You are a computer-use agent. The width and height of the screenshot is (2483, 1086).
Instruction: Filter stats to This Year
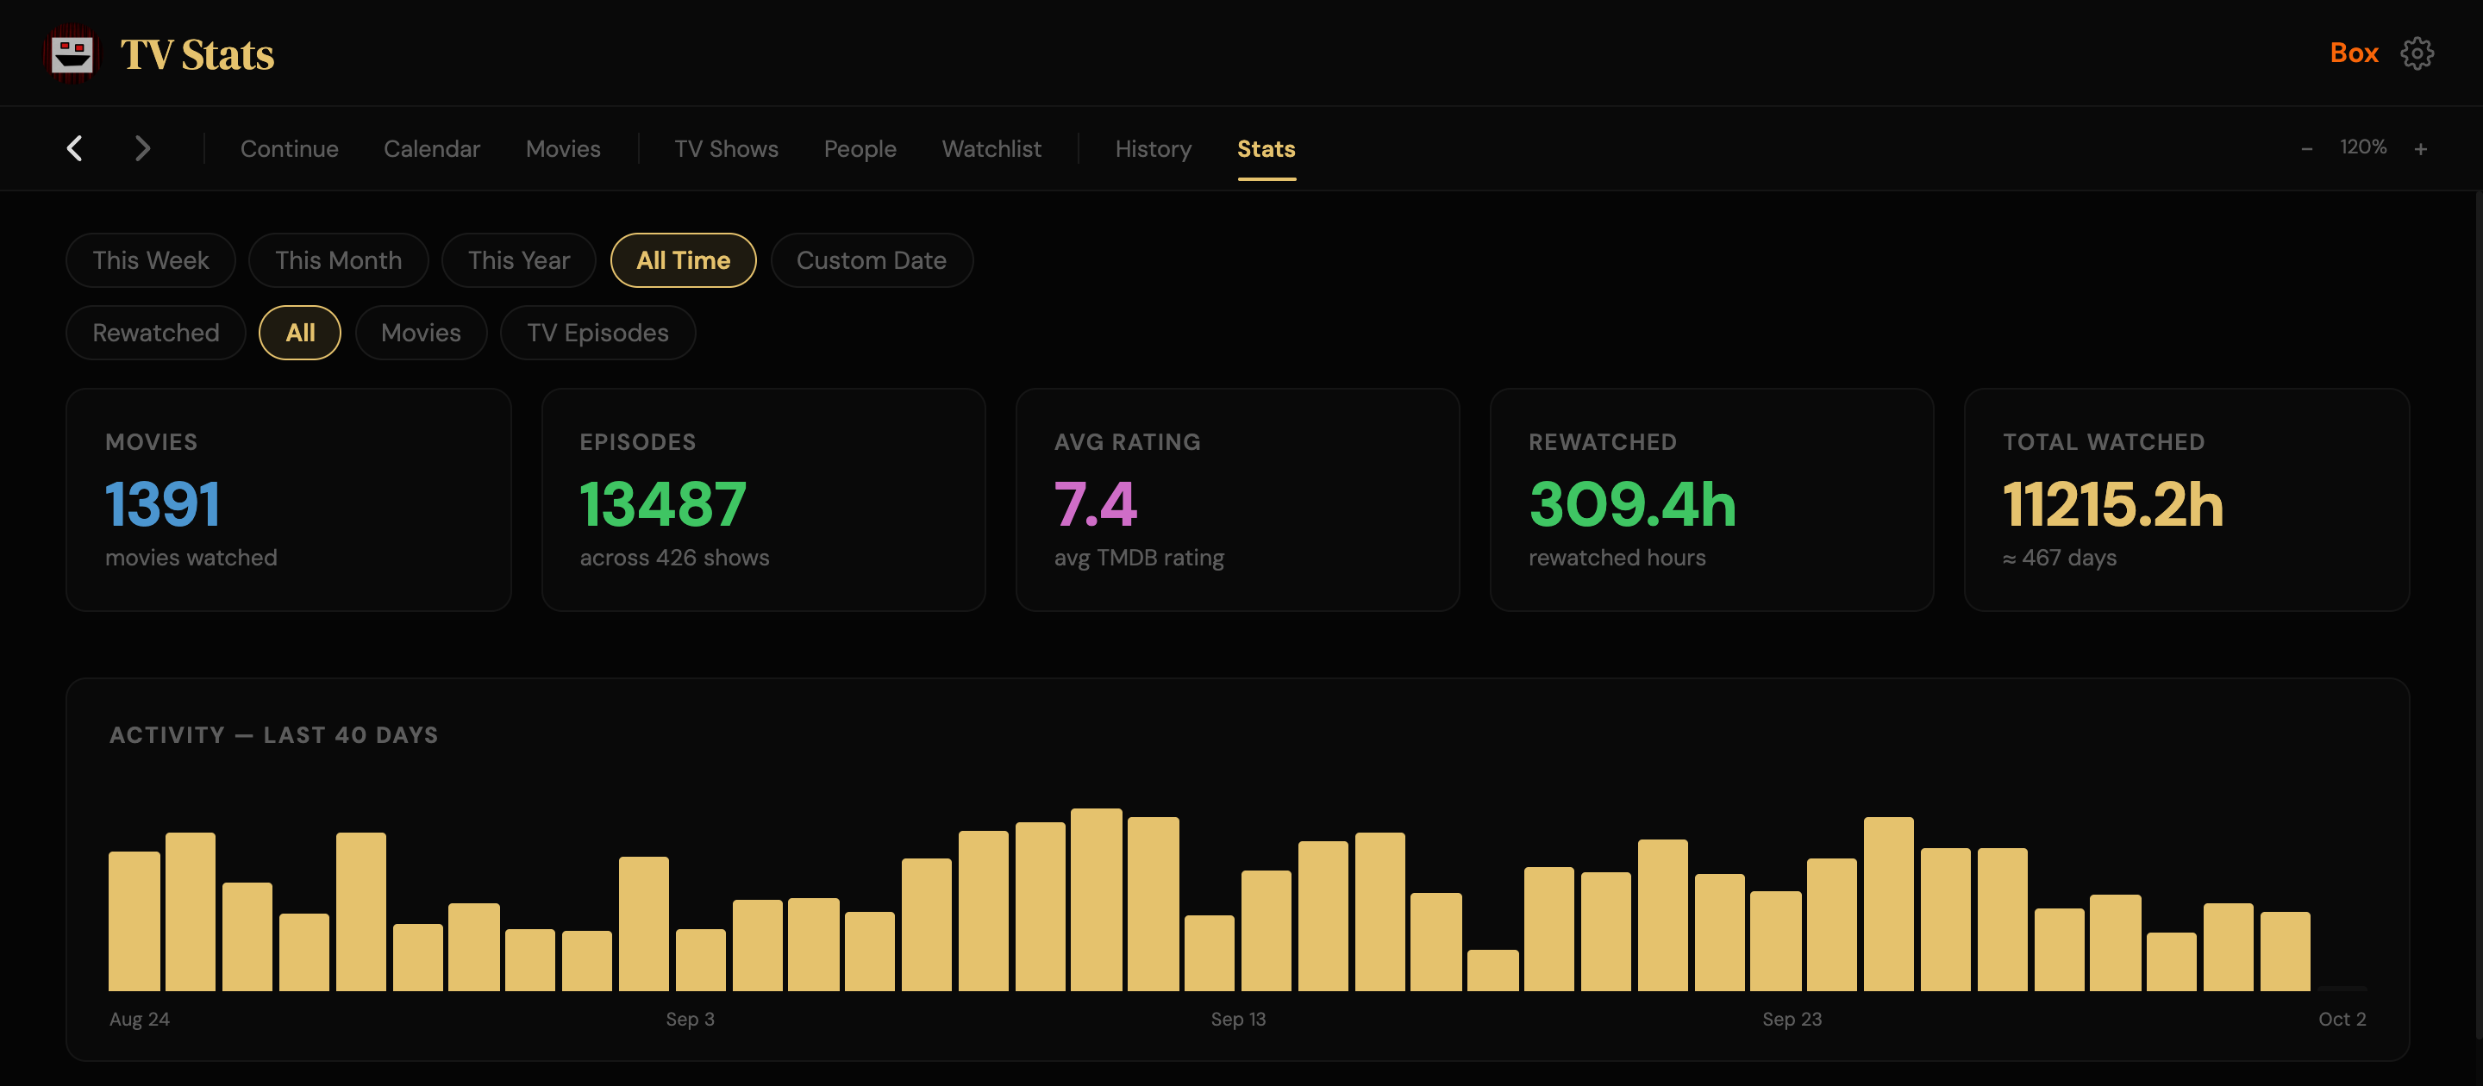click(518, 260)
